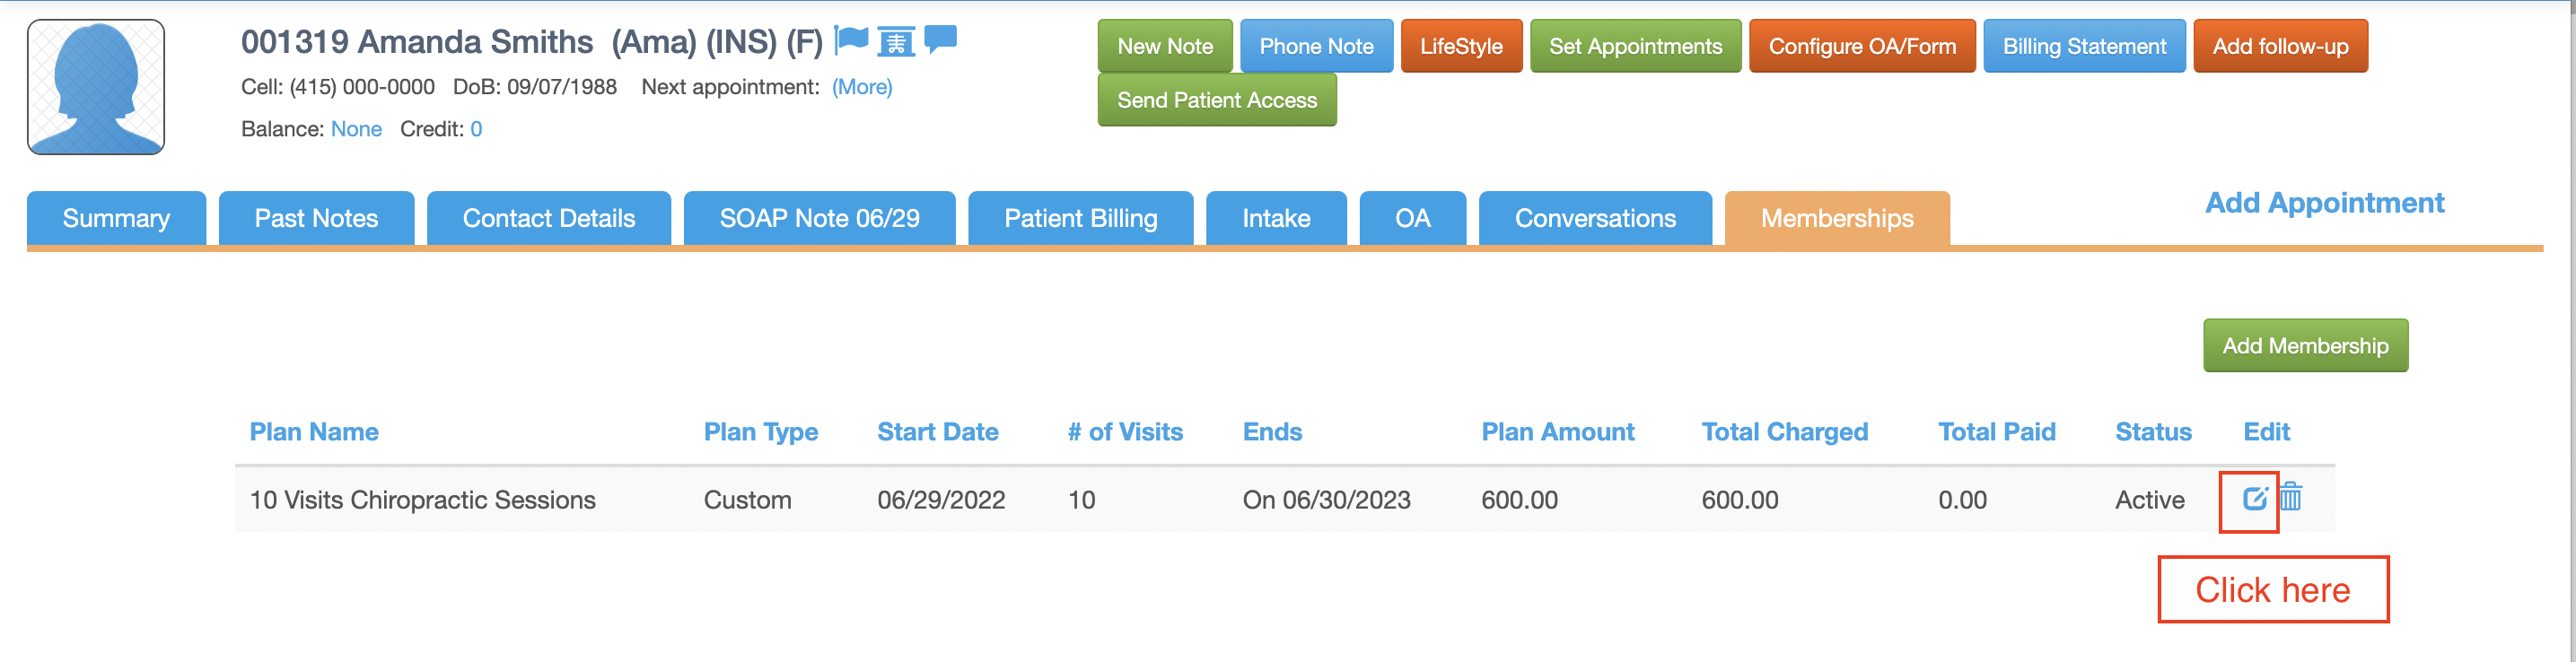The height and width of the screenshot is (662, 2576).
Task: Click the chat bubble icon by patient name
Action: coord(940,40)
